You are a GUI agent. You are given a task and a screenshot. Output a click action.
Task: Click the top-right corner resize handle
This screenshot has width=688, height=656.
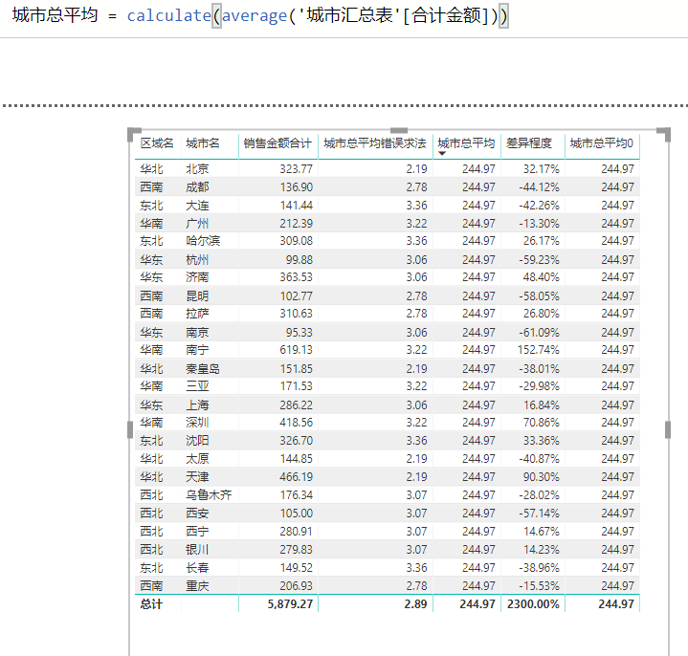click(x=665, y=133)
